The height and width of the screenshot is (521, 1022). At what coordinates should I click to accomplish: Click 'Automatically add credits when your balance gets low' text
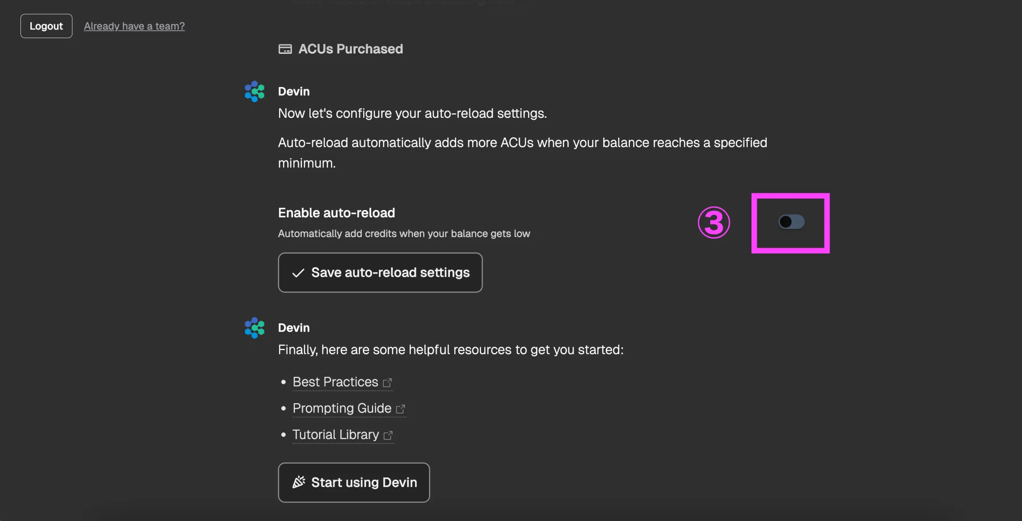(x=404, y=234)
